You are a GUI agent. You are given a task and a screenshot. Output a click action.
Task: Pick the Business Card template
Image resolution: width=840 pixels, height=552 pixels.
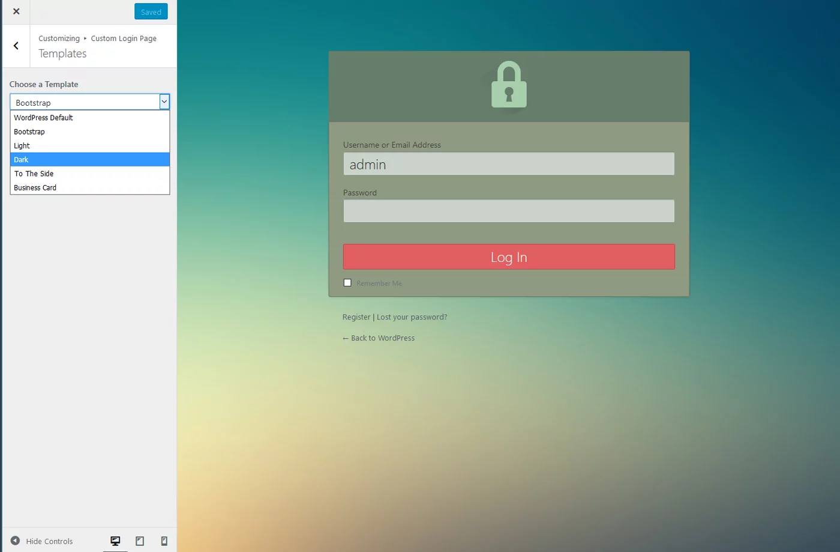[90, 187]
